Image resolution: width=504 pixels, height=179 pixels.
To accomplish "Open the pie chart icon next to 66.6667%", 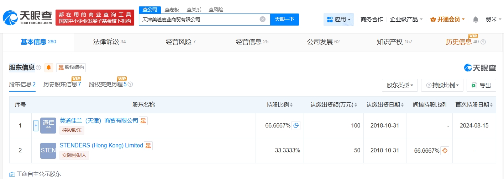I will pyautogui.click(x=296, y=125).
